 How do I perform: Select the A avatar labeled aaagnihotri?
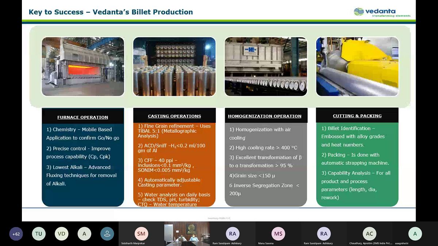(x=415, y=234)
